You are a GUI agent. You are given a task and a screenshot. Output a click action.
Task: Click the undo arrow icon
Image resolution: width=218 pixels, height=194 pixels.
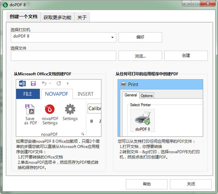tap(44, 84)
